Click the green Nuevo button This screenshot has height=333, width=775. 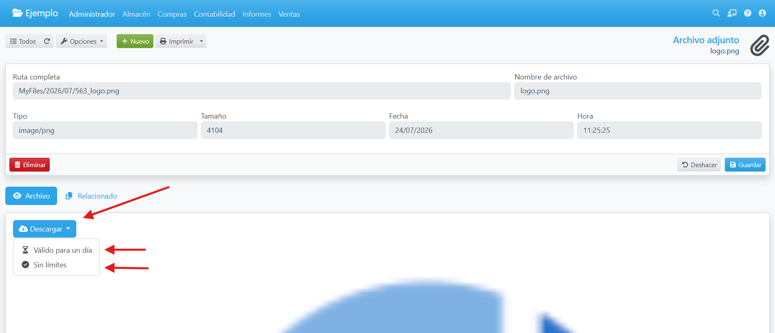click(135, 41)
